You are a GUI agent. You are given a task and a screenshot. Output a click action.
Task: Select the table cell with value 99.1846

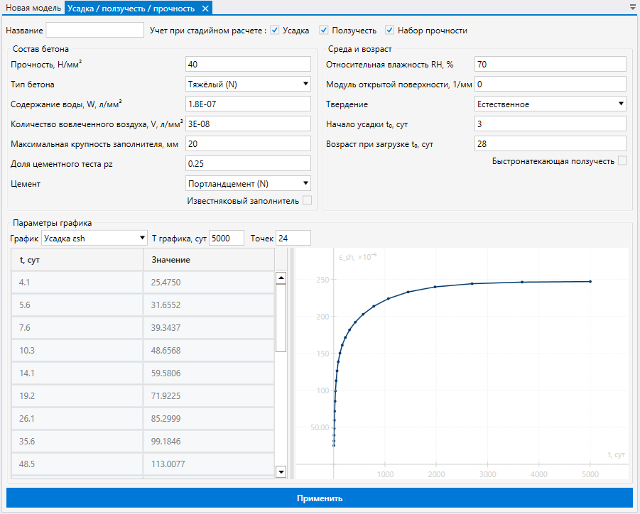(x=209, y=442)
